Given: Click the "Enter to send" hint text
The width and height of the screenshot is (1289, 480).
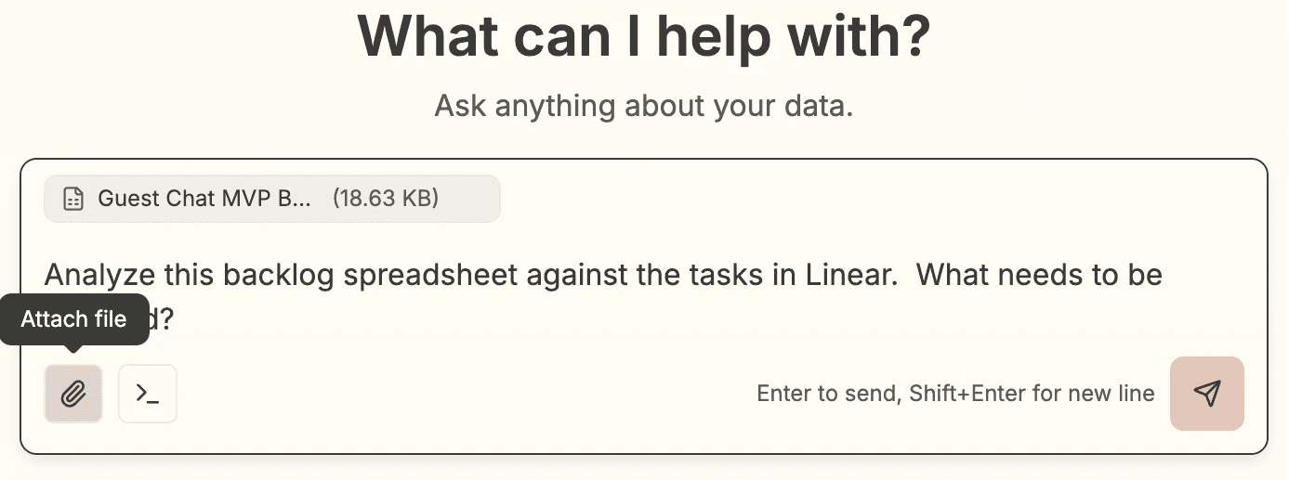Looking at the screenshot, I should pyautogui.click(x=827, y=394).
